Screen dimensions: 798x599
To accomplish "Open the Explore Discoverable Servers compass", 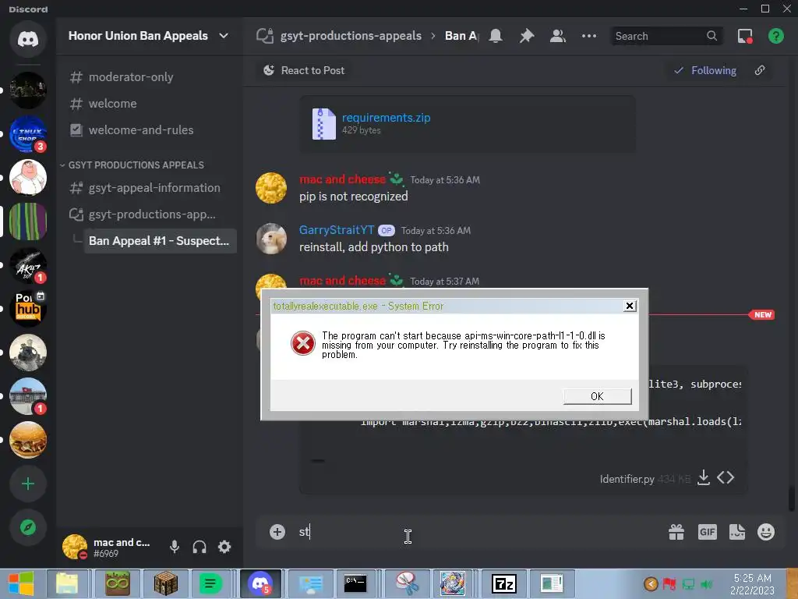I will 28,527.
